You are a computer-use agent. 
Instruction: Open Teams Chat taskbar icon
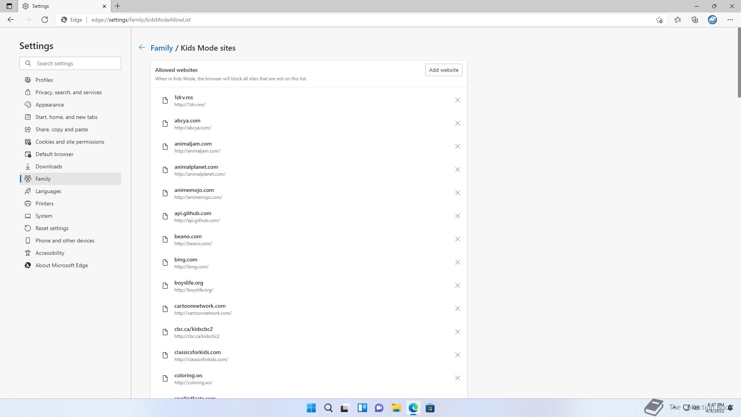point(379,408)
